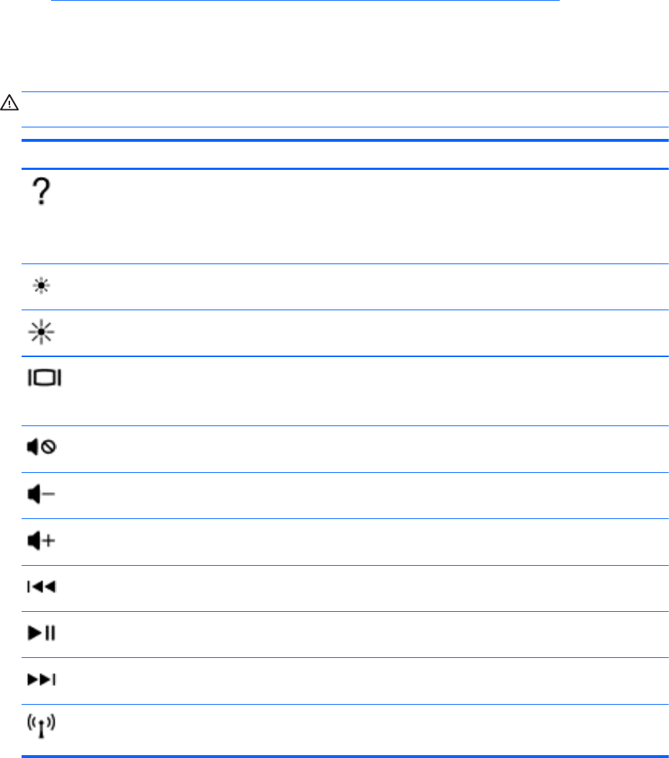Click the volume down speaker icon
Image resolution: width=669 pixels, height=758 pixels.
tap(44, 495)
